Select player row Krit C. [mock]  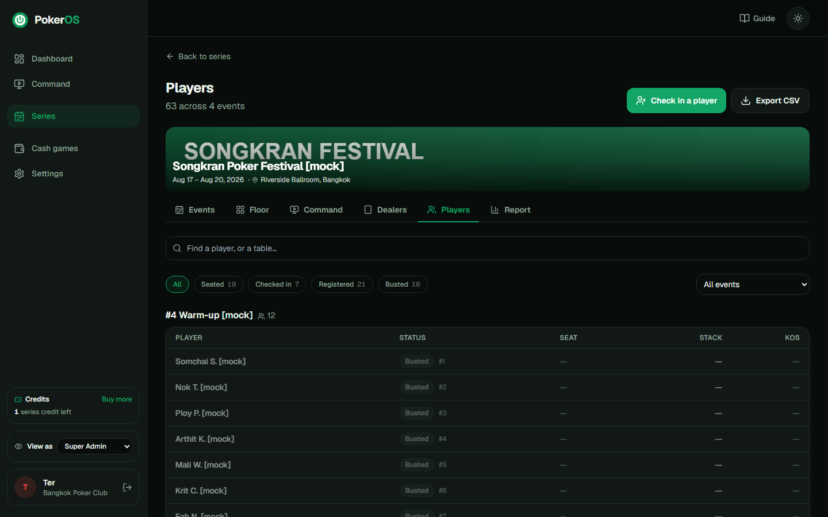pos(488,491)
